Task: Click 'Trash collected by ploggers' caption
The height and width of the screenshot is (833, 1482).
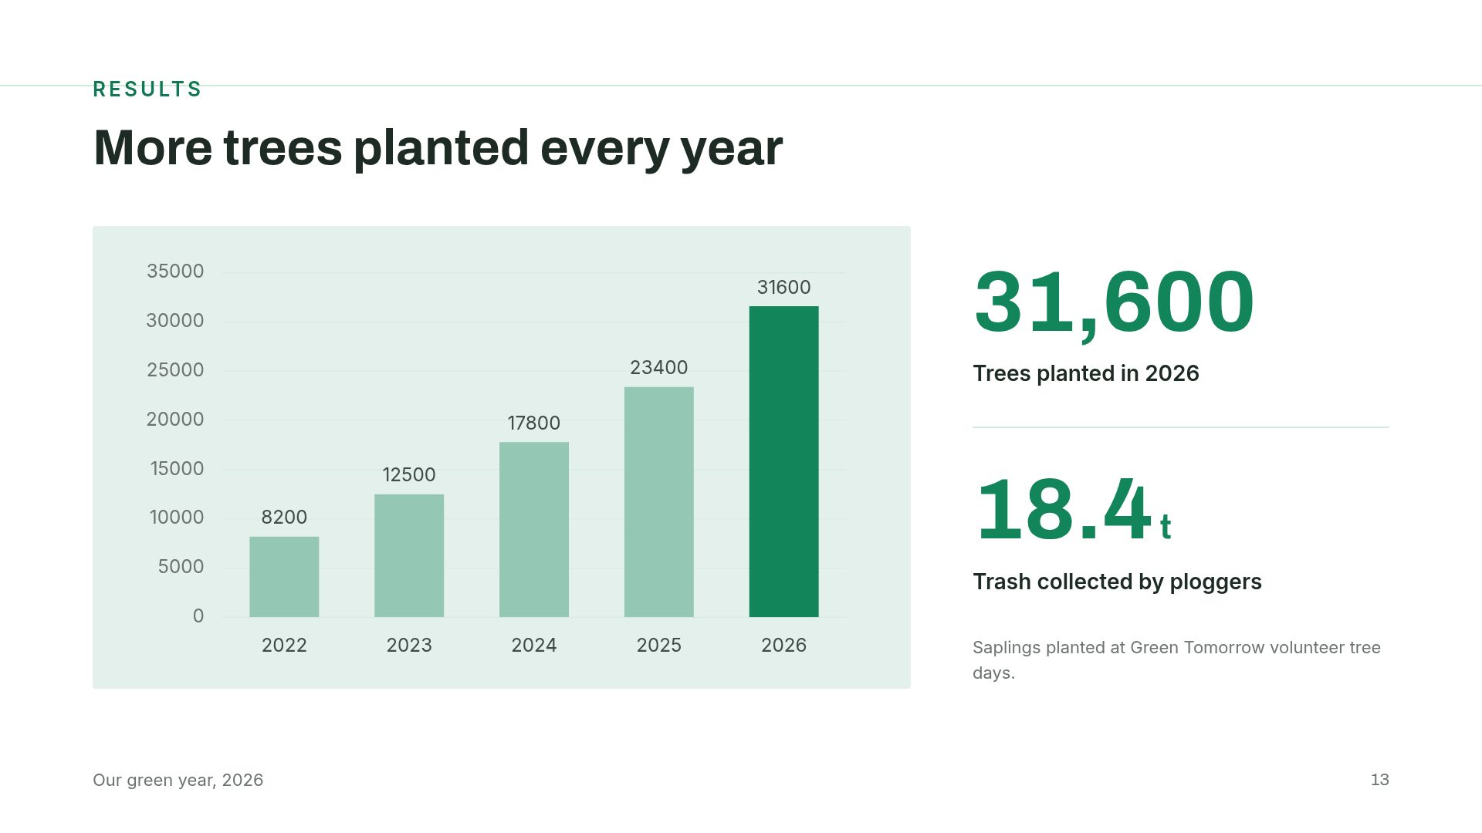Action: point(1117,582)
